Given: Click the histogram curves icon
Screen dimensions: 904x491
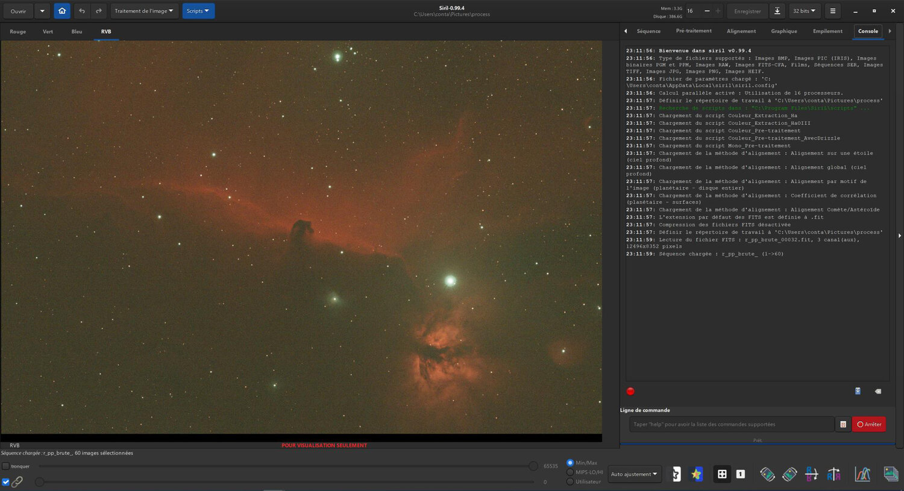Looking at the screenshot, I should coord(862,474).
